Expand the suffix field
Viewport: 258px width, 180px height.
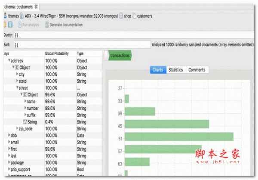coord(25,115)
